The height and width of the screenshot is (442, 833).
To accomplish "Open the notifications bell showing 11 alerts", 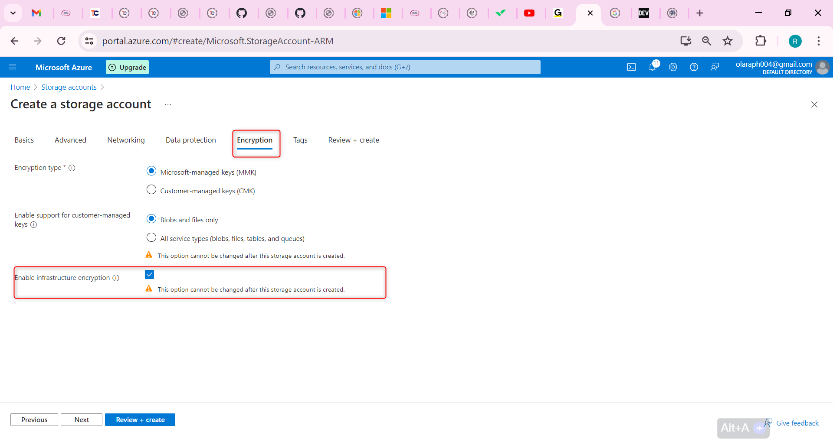I will (x=653, y=67).
